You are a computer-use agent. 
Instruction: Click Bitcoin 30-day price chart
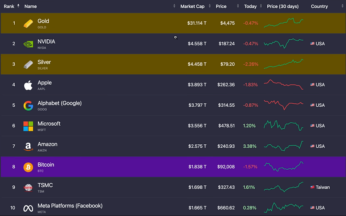tap(284, 166)
